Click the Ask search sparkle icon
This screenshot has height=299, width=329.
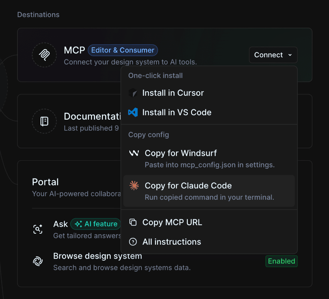(x=38, y=229)
